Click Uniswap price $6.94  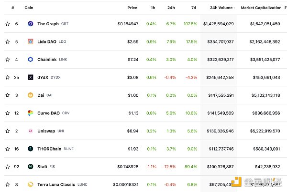(x=132, y=131)
